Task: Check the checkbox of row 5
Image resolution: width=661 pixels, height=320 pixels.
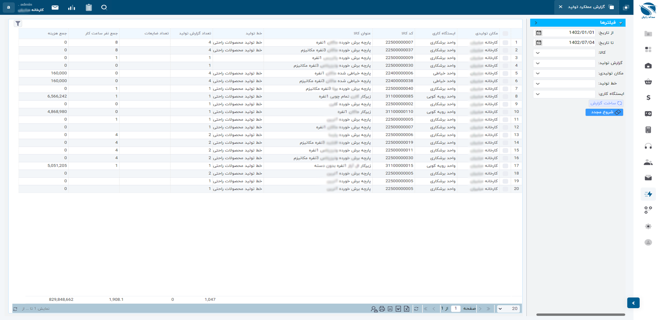Action: 505,73
